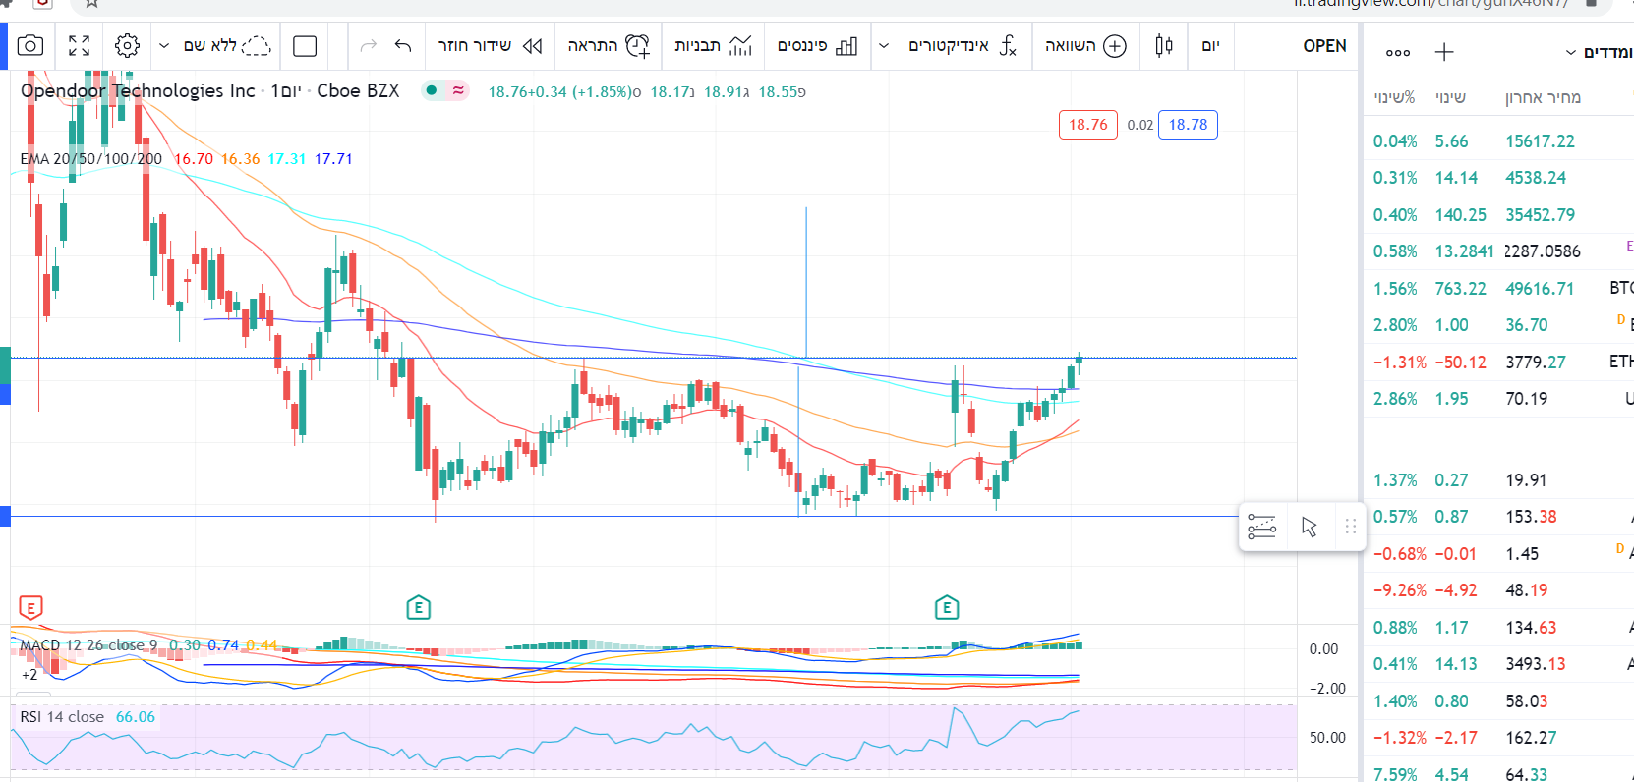1634x782 pixels.
Task: Click the rightmost green earnings E marker
Action: [x=947, y=608]
